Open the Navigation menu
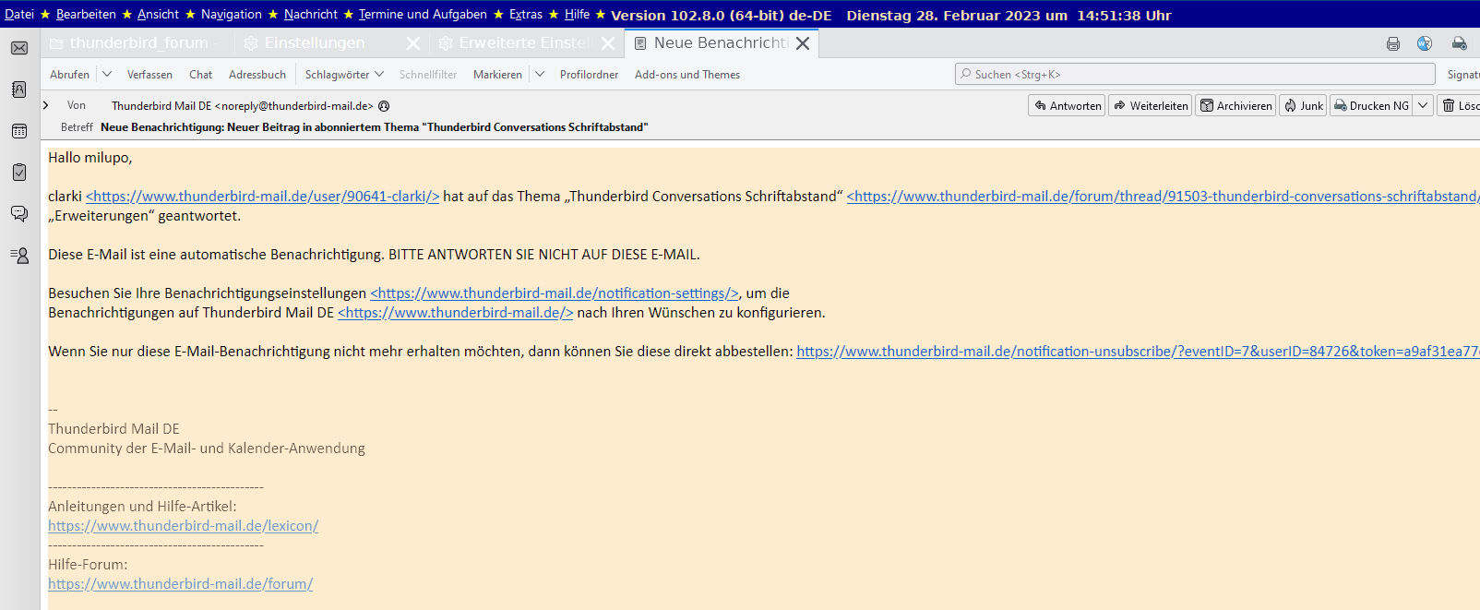The image size is (1480, 610). 232,14
